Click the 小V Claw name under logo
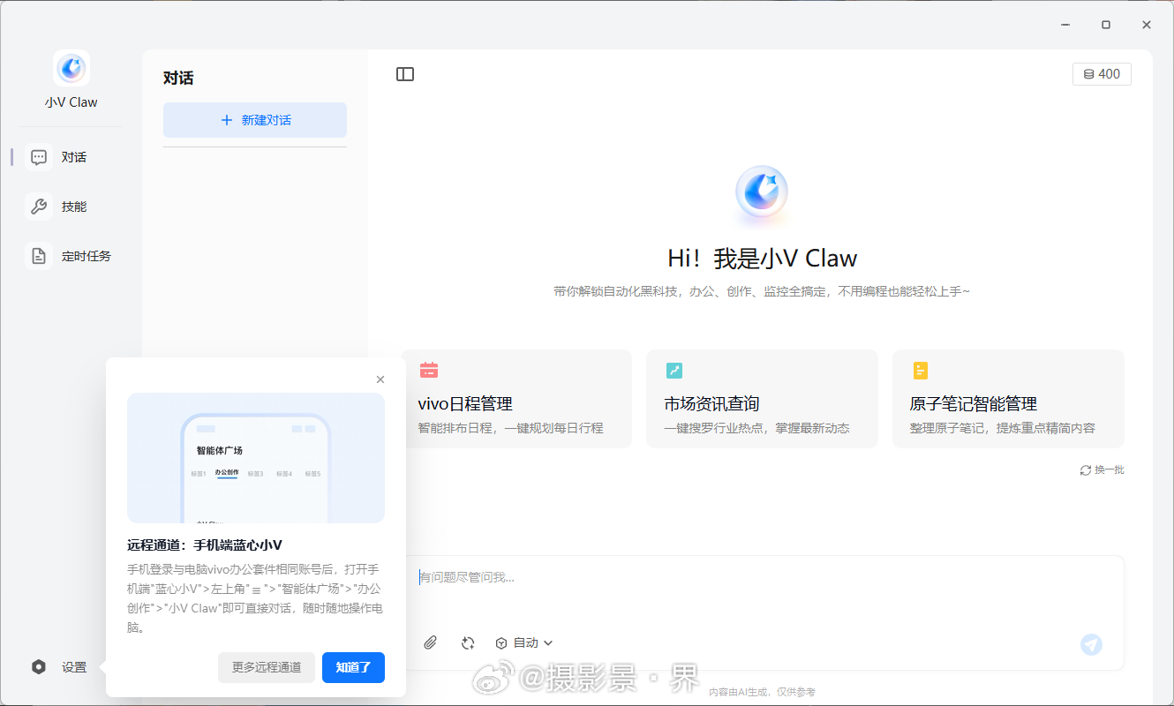Viewport: 1174px width, 706px height. click(71, 102)
